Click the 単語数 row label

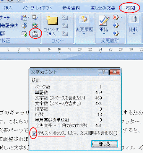click(41, 93)
